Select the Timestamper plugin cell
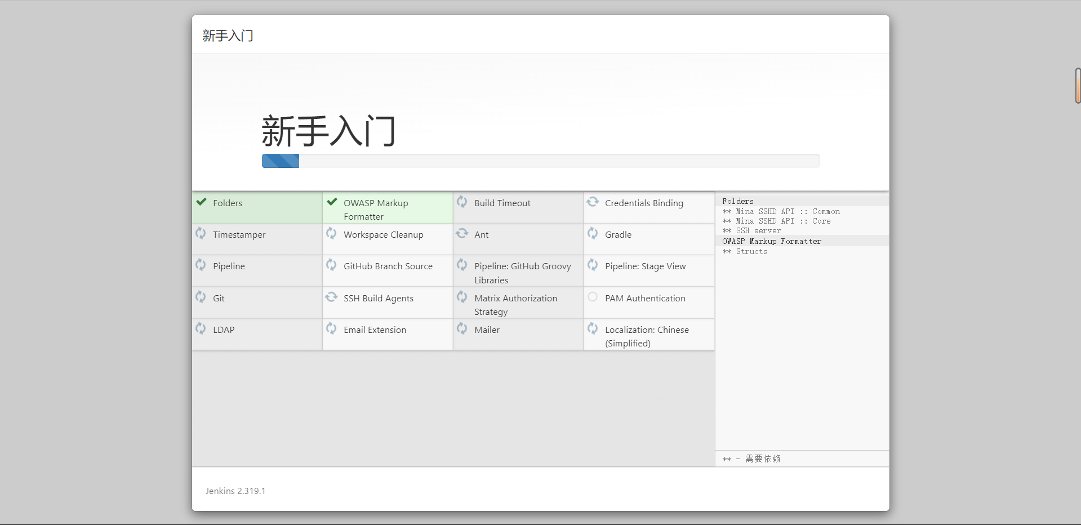The image size is (1081, 525). tap(257, 239)
